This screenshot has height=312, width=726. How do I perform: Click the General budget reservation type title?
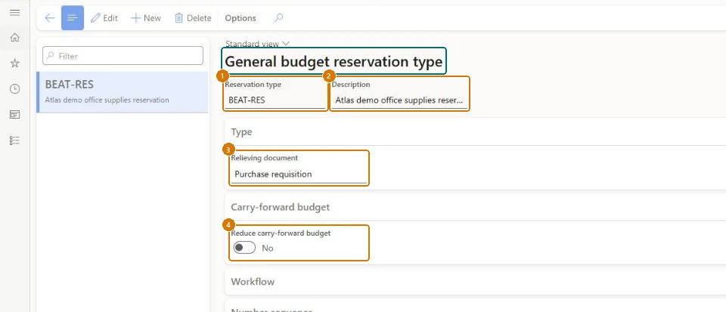tap(334, 61)
